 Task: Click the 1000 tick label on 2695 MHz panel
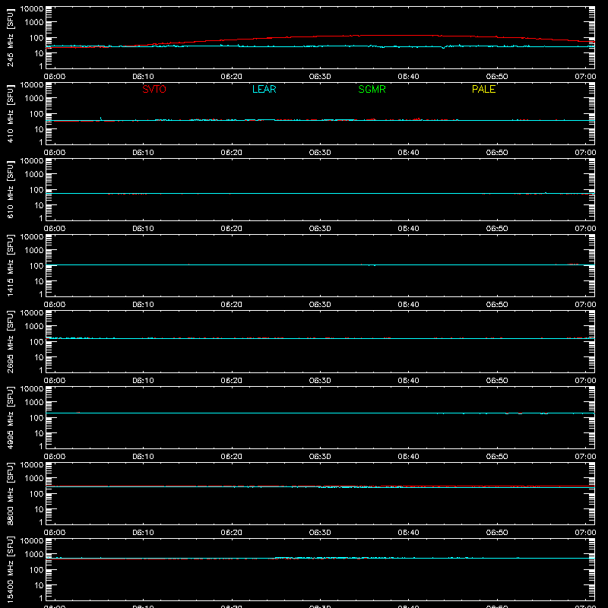click(34, 327)
